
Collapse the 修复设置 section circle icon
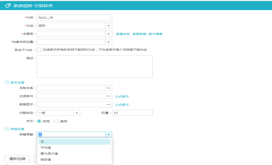pos(7,129)
